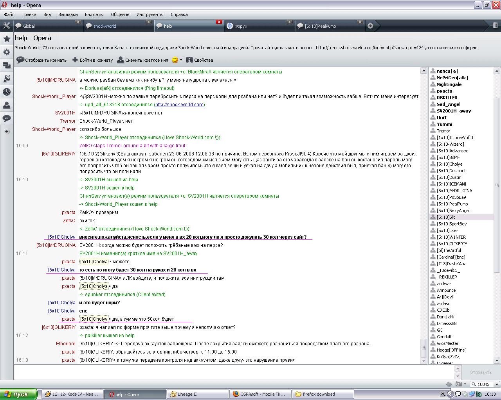Image resolution: width=501 pixels, height=400 pixels.
Task: Open the Bookmarks star panel
Action: pyautogui.click(x=7, y=39)
